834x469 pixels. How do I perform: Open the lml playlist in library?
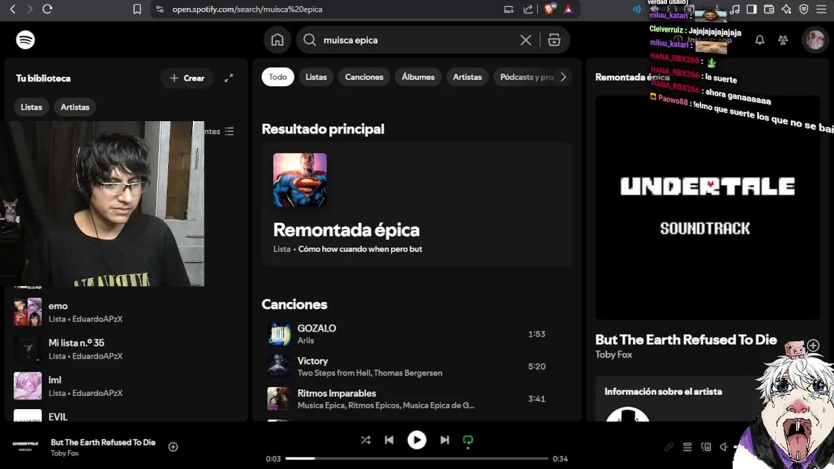tap(126, 386)
